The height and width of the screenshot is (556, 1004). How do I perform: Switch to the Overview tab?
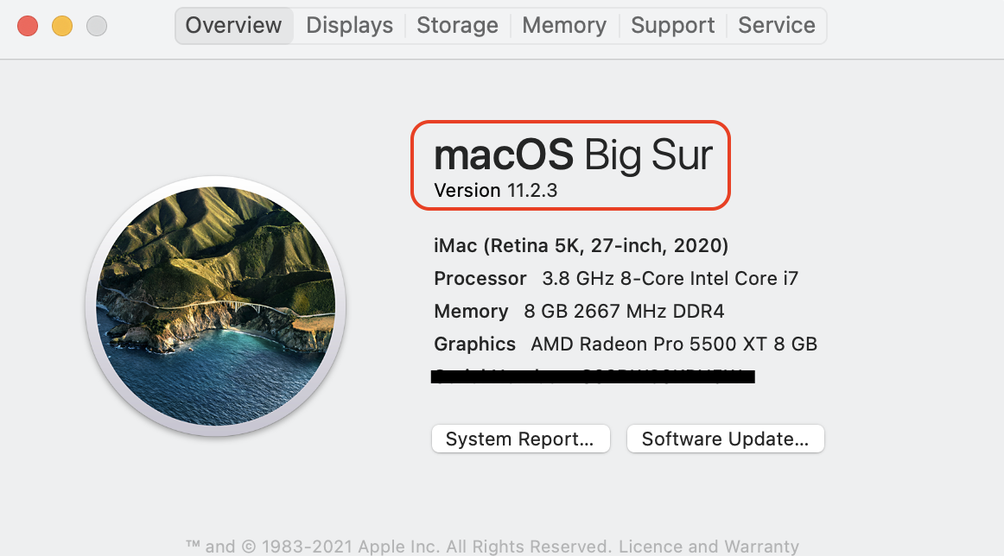click(x=233, y=26)
